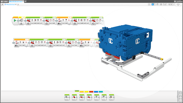This screenshot has height=103, width=183.
Task: Pick the Move Steering block from palette
Action: [x=82, y=97]
